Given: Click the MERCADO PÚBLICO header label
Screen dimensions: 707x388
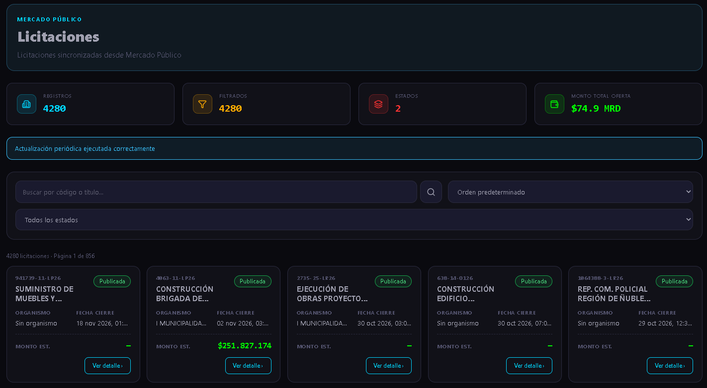Looking at the screenshot, I should coord(49,19).
